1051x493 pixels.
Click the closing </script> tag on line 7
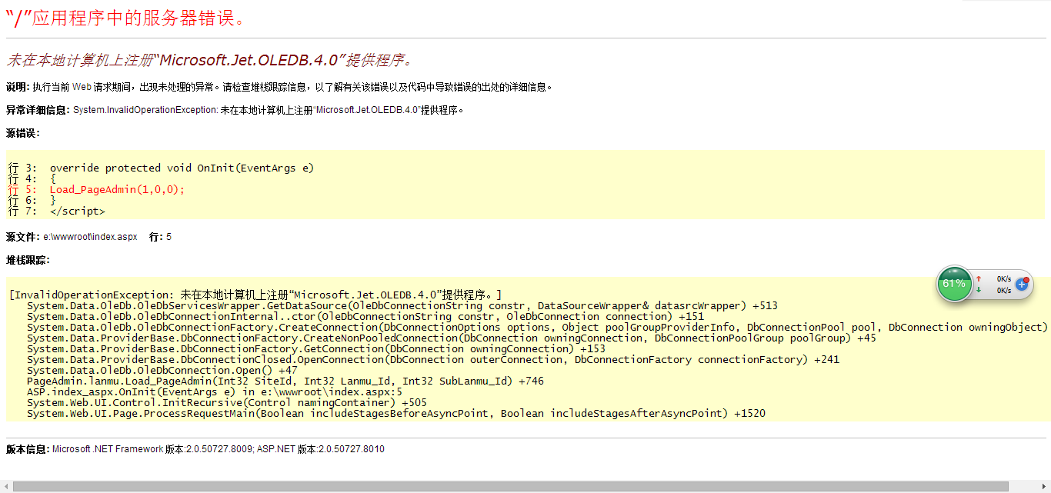tap(77, 211)
